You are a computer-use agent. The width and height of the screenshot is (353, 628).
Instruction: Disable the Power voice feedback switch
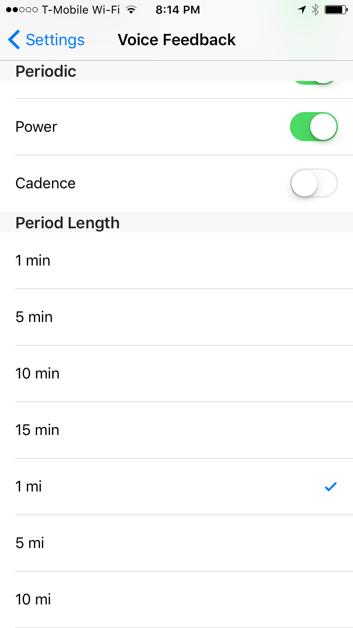(314, 127)
